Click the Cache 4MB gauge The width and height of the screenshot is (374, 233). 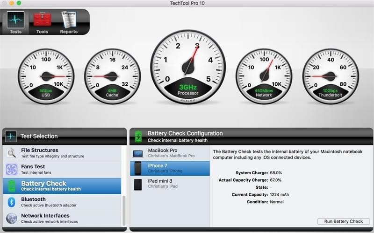112,76
